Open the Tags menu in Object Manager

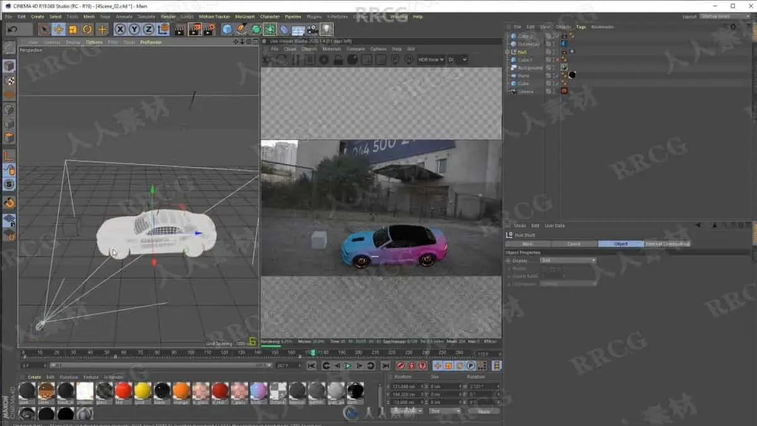pyautogui.click(x=580, y=27)
